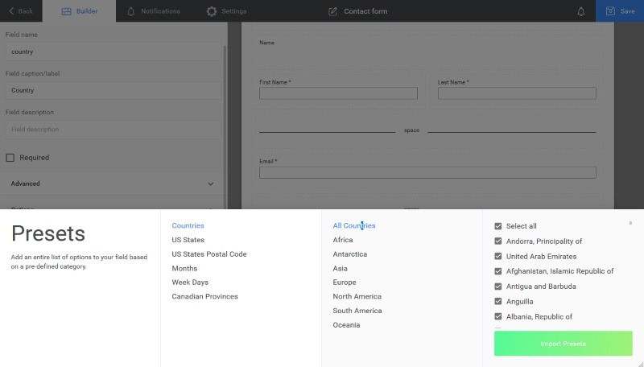Deselect the Anguilla checkbox
The height and width of the screenshot is (367, 644).
(x=498, y=301)
